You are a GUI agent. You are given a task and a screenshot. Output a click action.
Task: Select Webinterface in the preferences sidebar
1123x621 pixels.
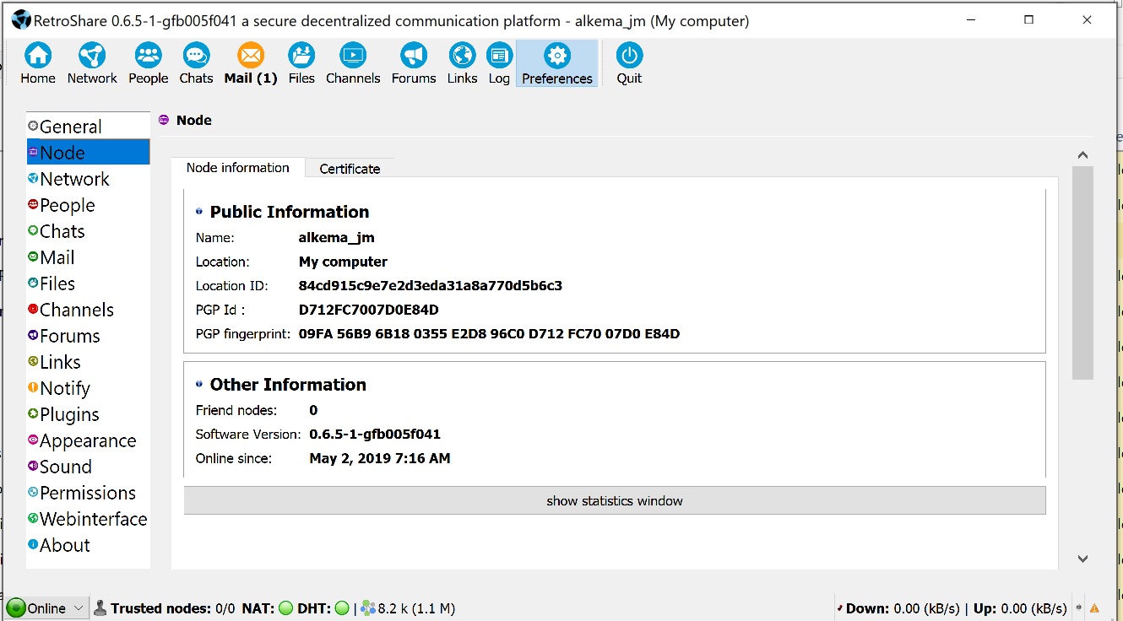[x=88, y=519]
